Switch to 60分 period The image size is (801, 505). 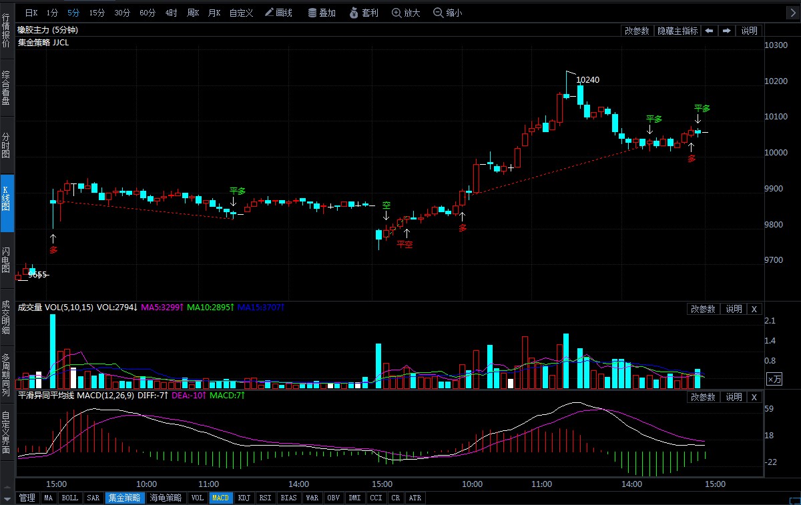[x=148, y=13]
